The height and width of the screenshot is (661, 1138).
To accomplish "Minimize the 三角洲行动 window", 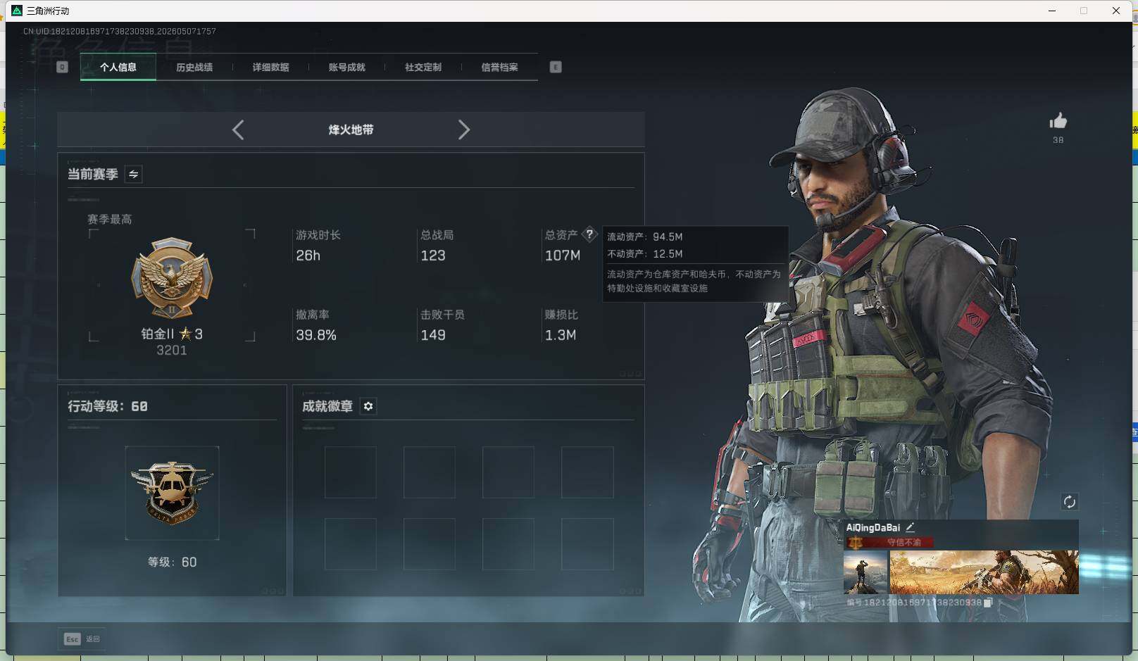I will (x=1052, y=11).
